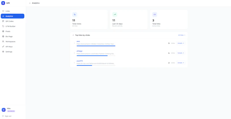
Task: Click the d7kbpl link progress bar
Action: pos(96,56)
